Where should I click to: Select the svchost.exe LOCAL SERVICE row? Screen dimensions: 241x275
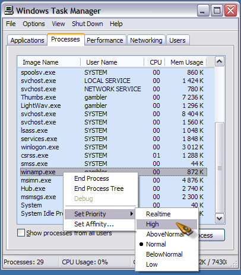113,81
